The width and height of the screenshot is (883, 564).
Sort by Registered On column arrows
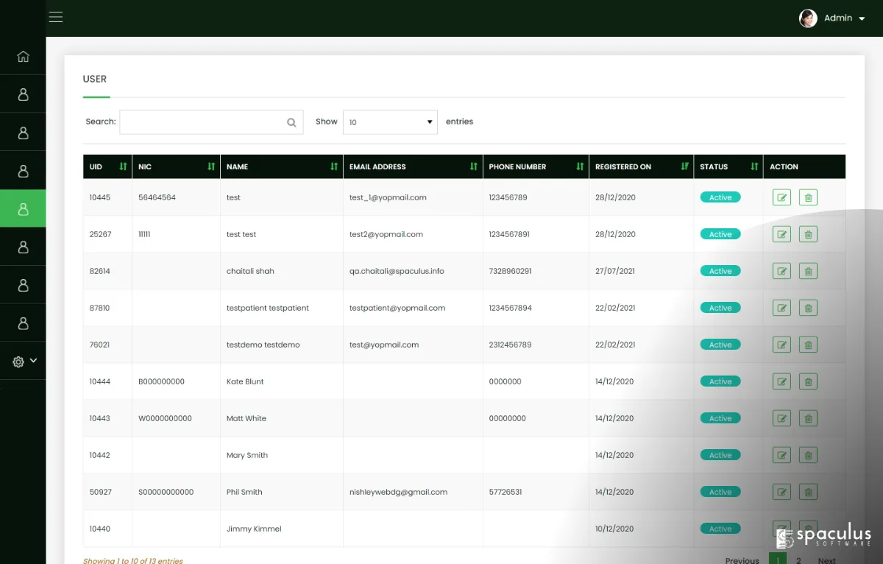pos(685,166)
